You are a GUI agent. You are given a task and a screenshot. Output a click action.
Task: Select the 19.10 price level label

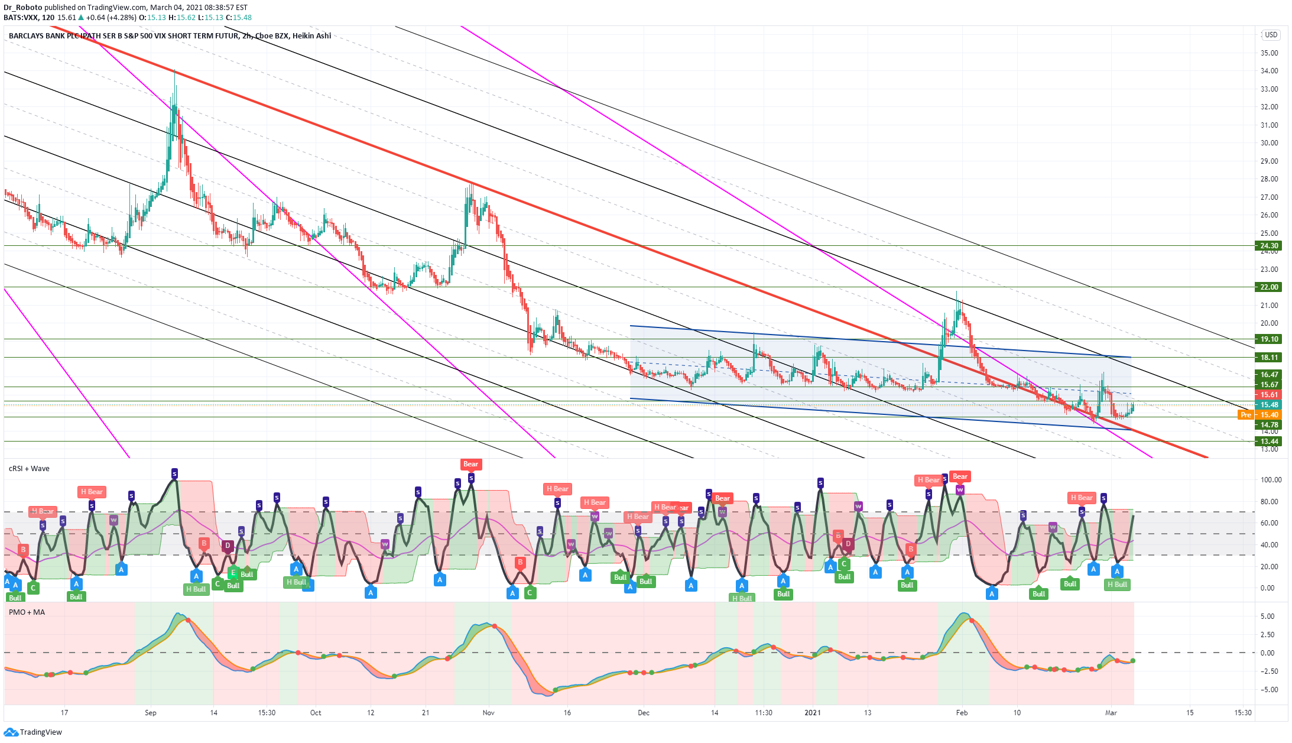tap(1268, 339)
